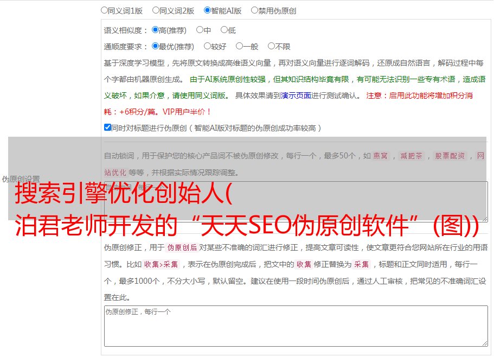Click the 减肥茶 keyword tag

click(411, 156)
